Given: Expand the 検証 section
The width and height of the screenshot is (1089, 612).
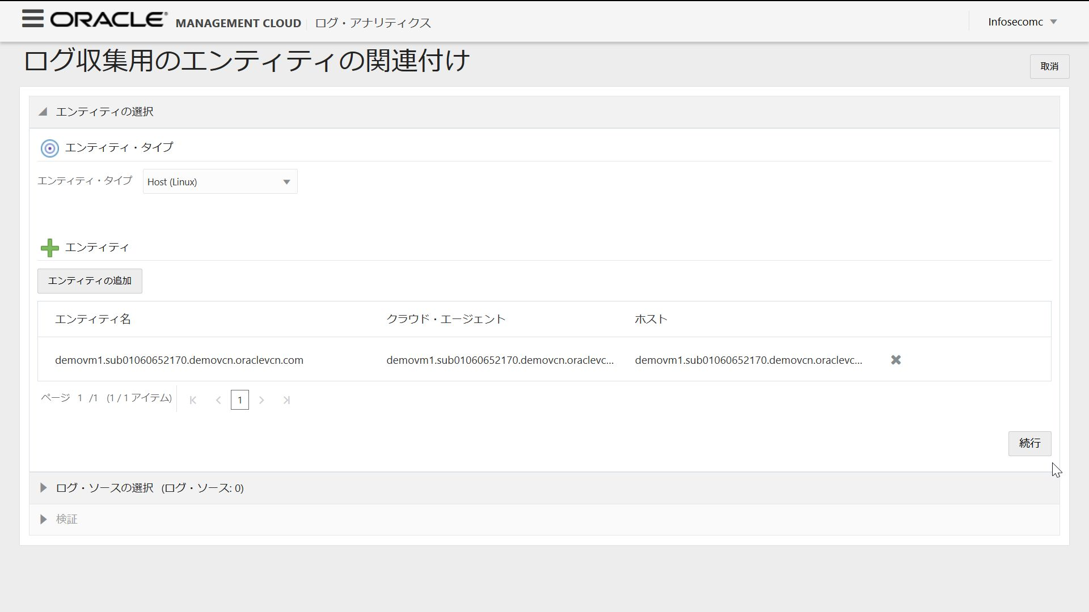Looking at the screenshot, I should [x=43, y=519].
